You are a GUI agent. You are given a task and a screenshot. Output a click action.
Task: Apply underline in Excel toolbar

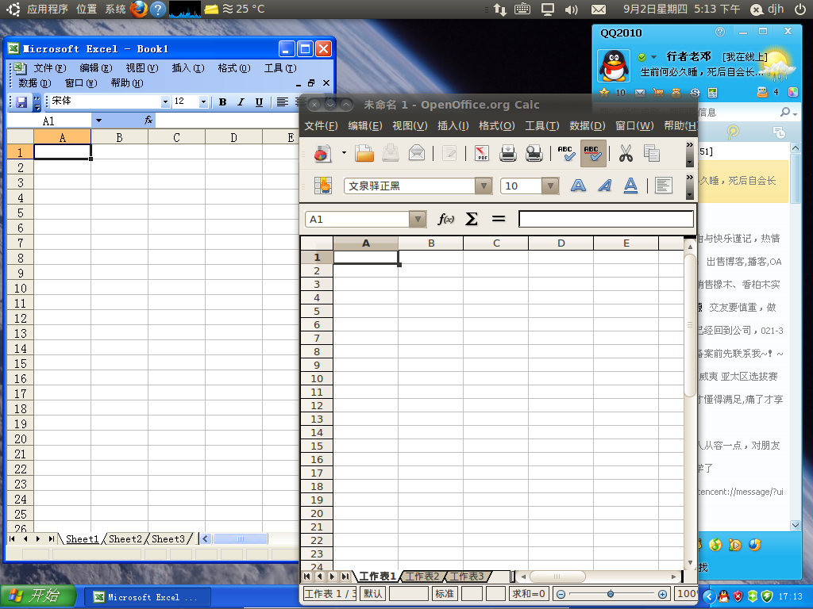(x=259, y=102)
